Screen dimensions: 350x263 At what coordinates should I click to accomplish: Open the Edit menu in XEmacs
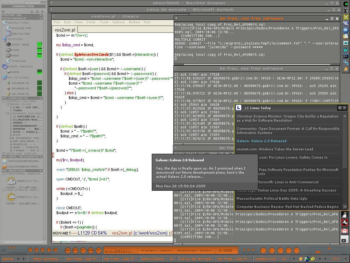pos(67,22)
